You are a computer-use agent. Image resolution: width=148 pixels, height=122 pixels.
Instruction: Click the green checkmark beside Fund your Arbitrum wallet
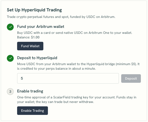tap(10, 27)
